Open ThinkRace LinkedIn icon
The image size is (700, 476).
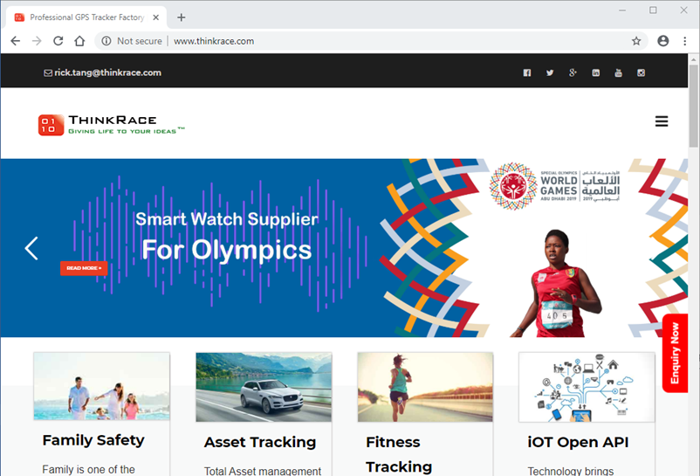pyautogui.click(x=595, y=72)
